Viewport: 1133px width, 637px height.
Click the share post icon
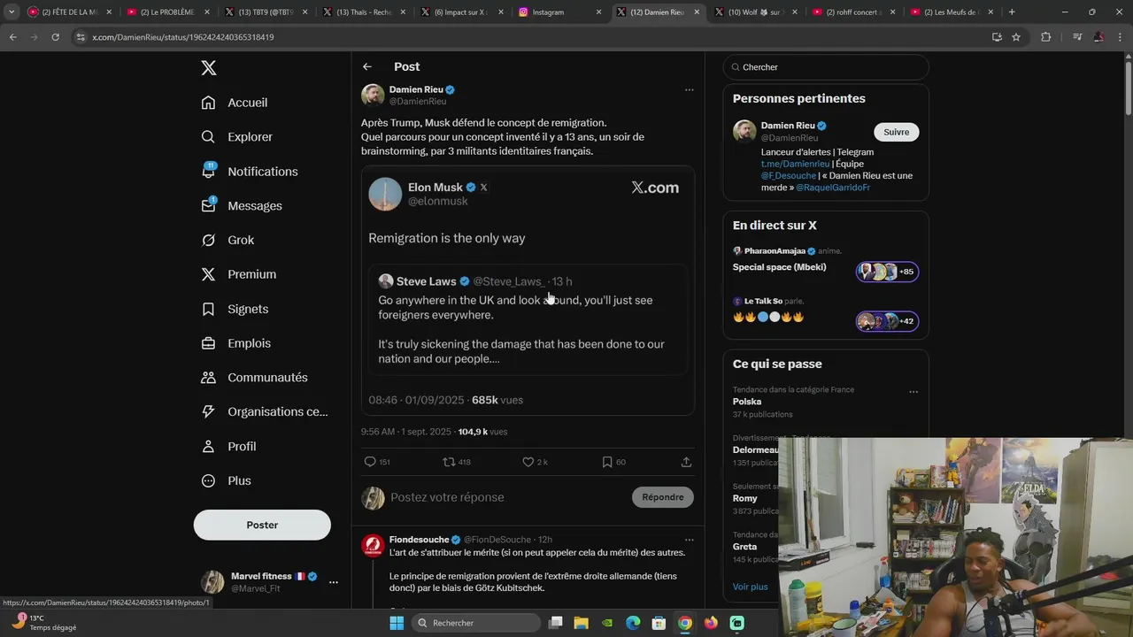pyautogui.click(x=686, y=462)
